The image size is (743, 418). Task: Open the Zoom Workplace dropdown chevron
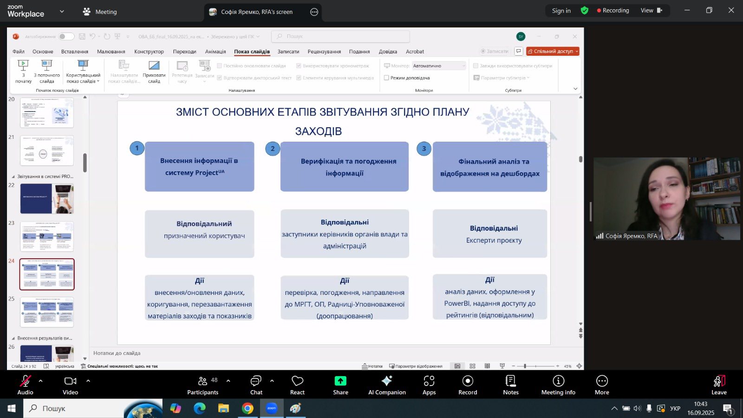click(x=62, y=11)
